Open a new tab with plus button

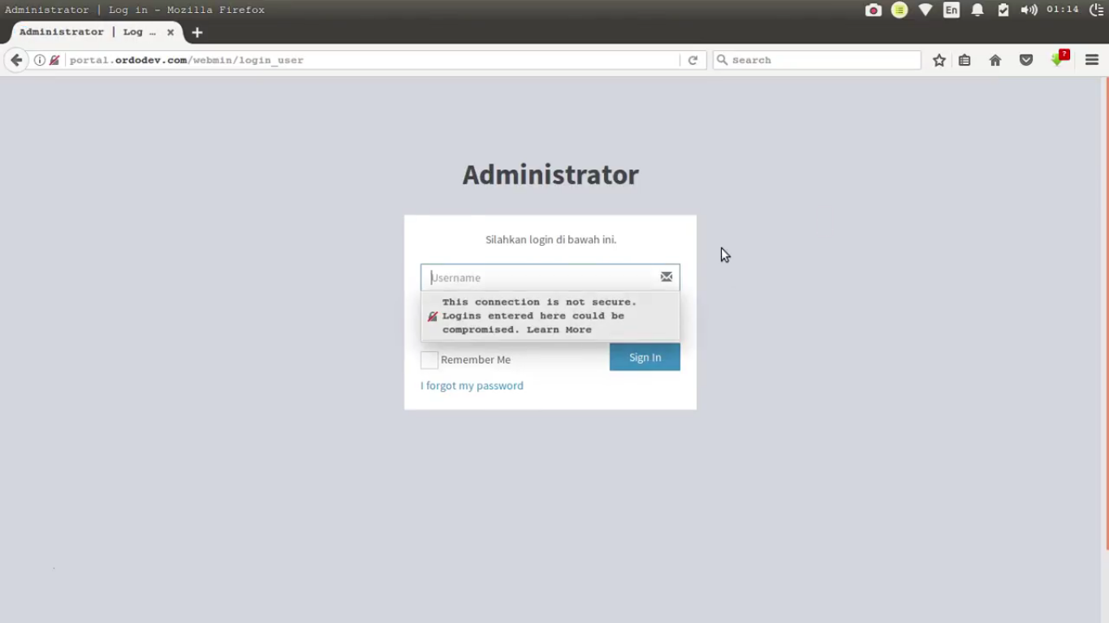point(197,32)
